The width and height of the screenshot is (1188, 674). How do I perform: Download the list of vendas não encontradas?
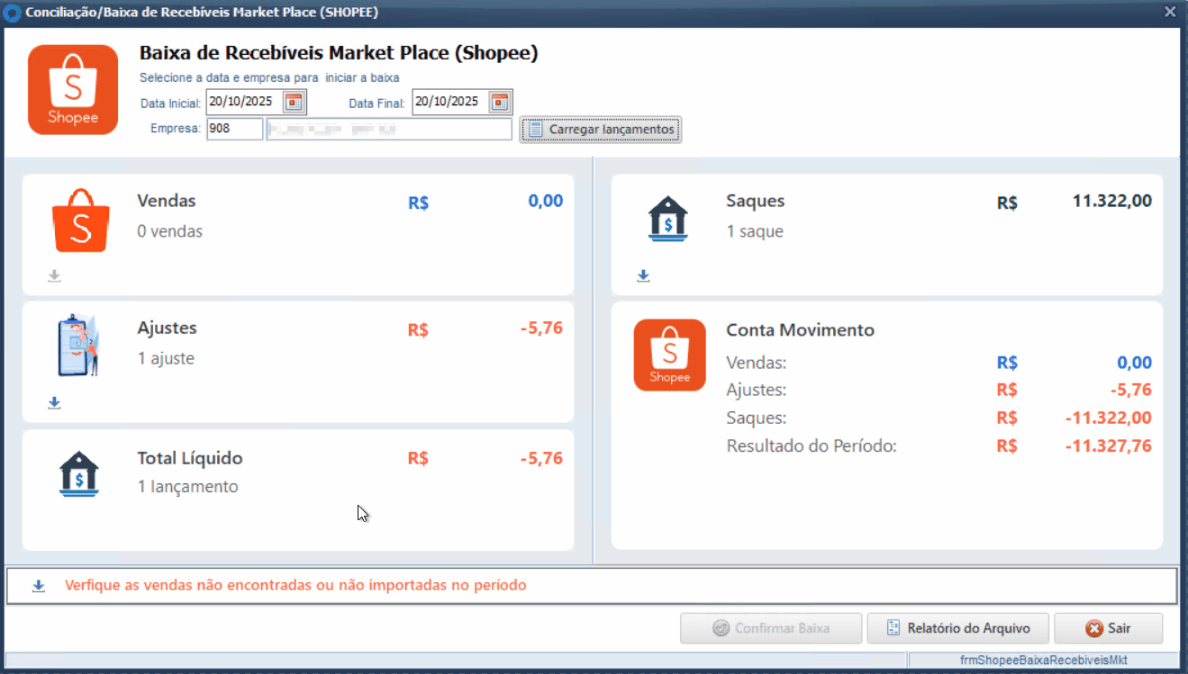click(x=39, y=586)
